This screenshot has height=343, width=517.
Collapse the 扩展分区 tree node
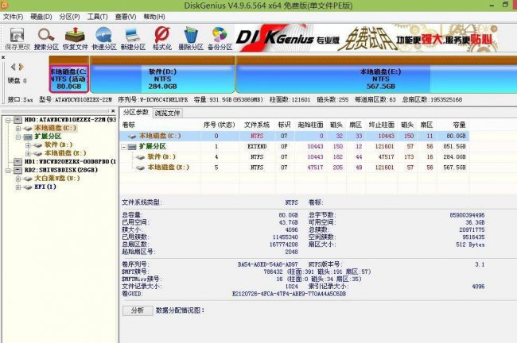(18, 137)
